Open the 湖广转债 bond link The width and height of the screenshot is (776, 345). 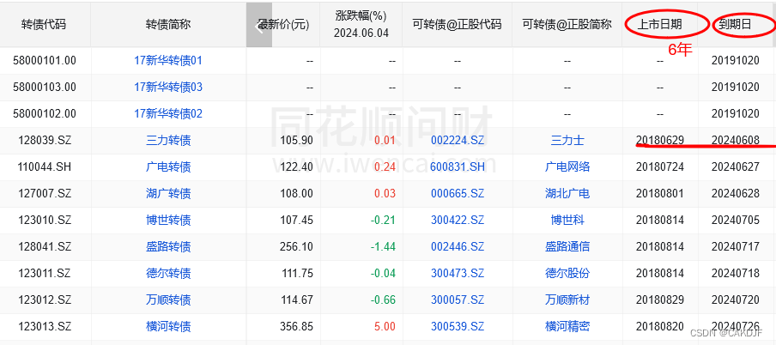[168, 194]
